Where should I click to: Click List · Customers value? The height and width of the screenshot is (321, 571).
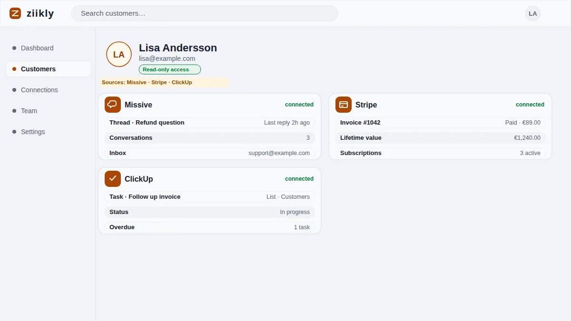coord(288,197)
